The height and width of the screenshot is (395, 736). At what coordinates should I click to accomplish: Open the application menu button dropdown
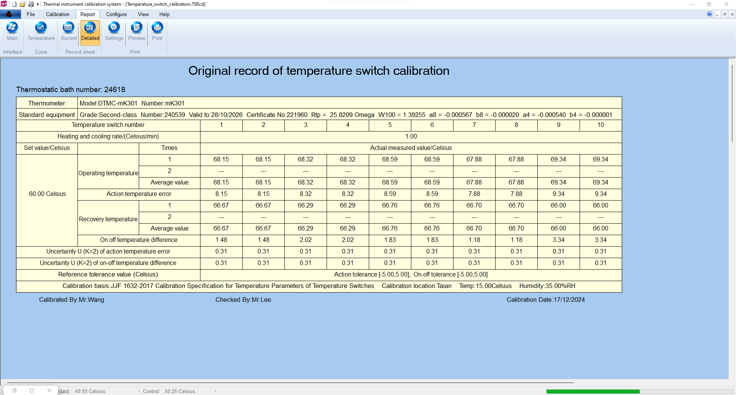(x=10, y=14)
